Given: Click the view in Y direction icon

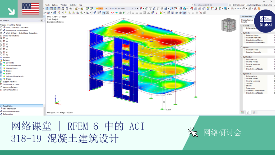Looking at the screenshot, I should (x=212, y=8).
